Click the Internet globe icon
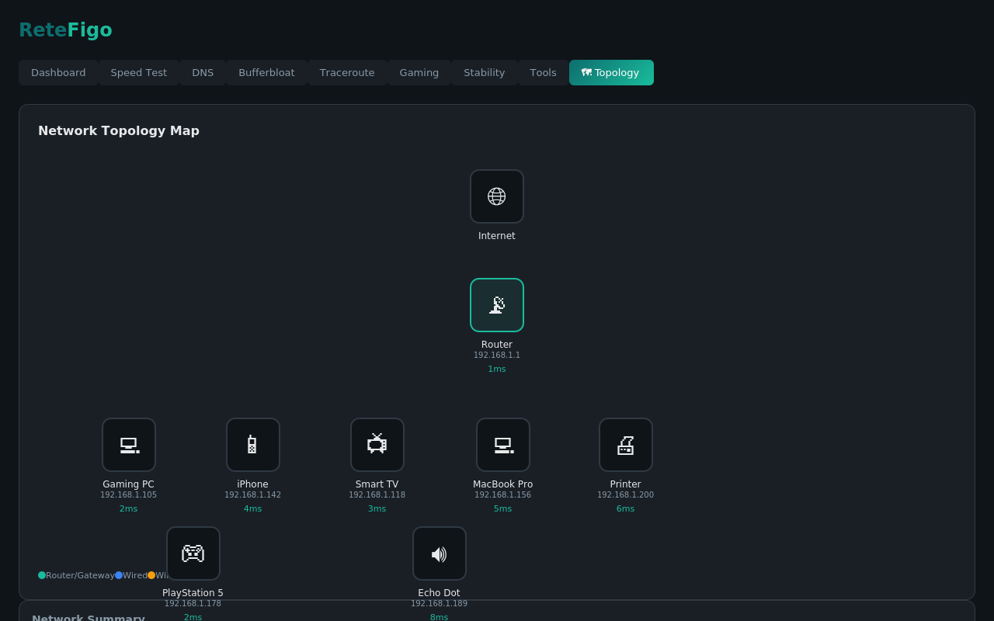 coord(496,196)
